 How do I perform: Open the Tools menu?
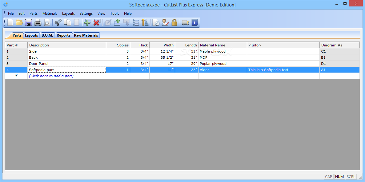(115, 14)
